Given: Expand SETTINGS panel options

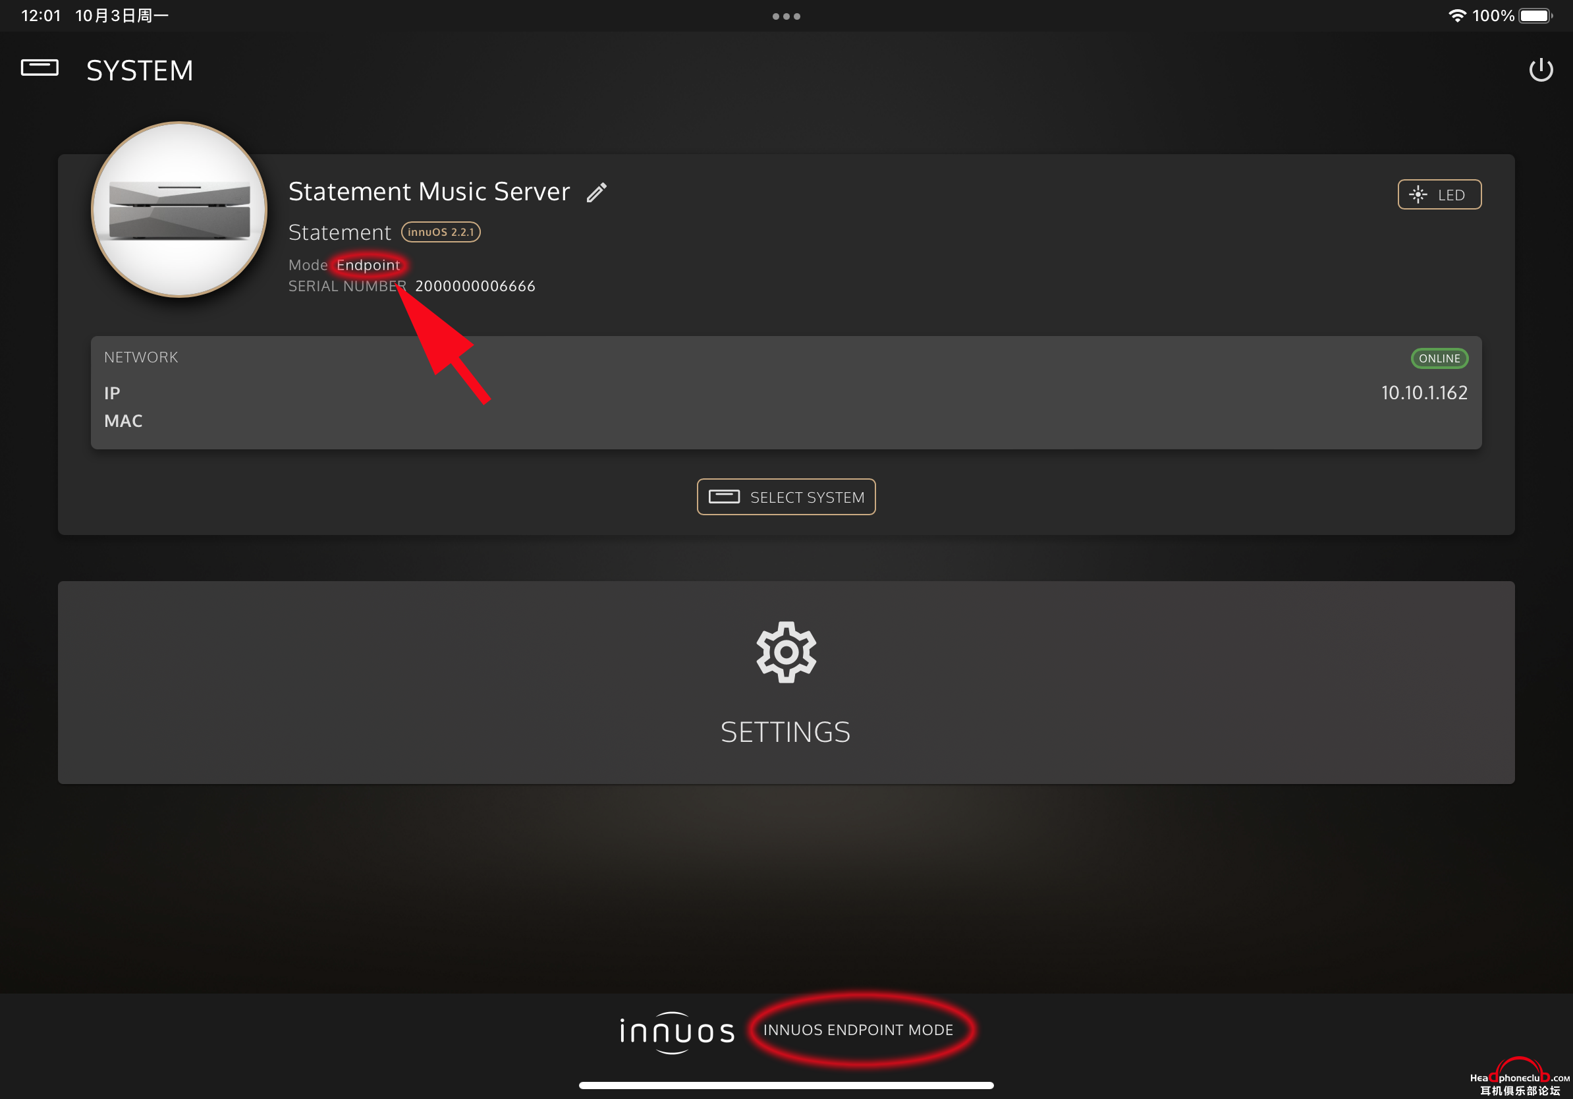Looking at the screenshot, I should tap(785, 683).
